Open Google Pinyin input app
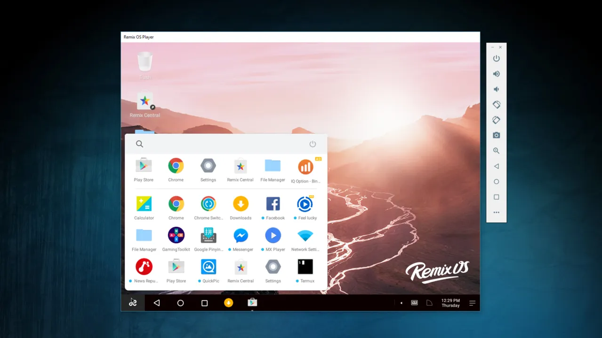The width and height of the screenshot is (602, 338). [208, 235]
